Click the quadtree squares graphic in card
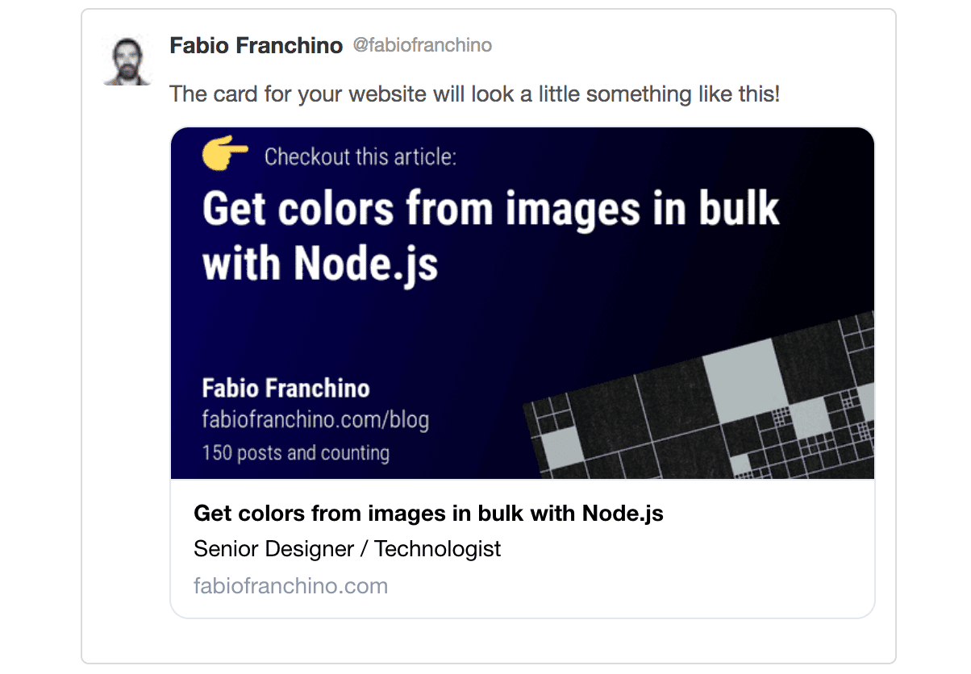Image resolution: width=971 pixels, height=674 pixels. (x=699, y=395)
